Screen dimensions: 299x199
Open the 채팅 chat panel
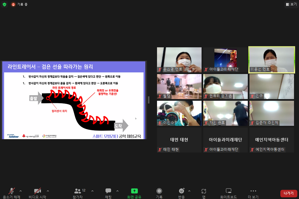pyautogui.click(x=108, y=191)
